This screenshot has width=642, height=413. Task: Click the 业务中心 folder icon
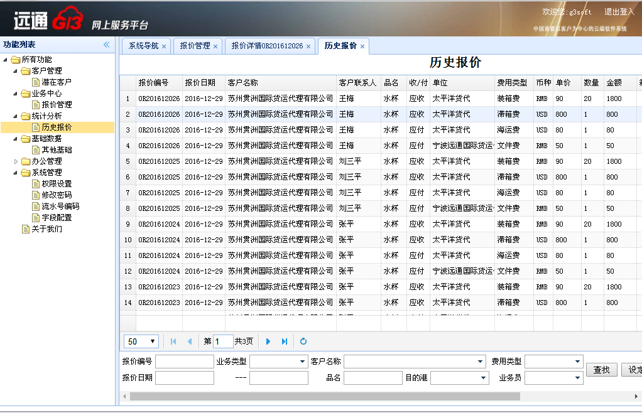click(26, 94)
